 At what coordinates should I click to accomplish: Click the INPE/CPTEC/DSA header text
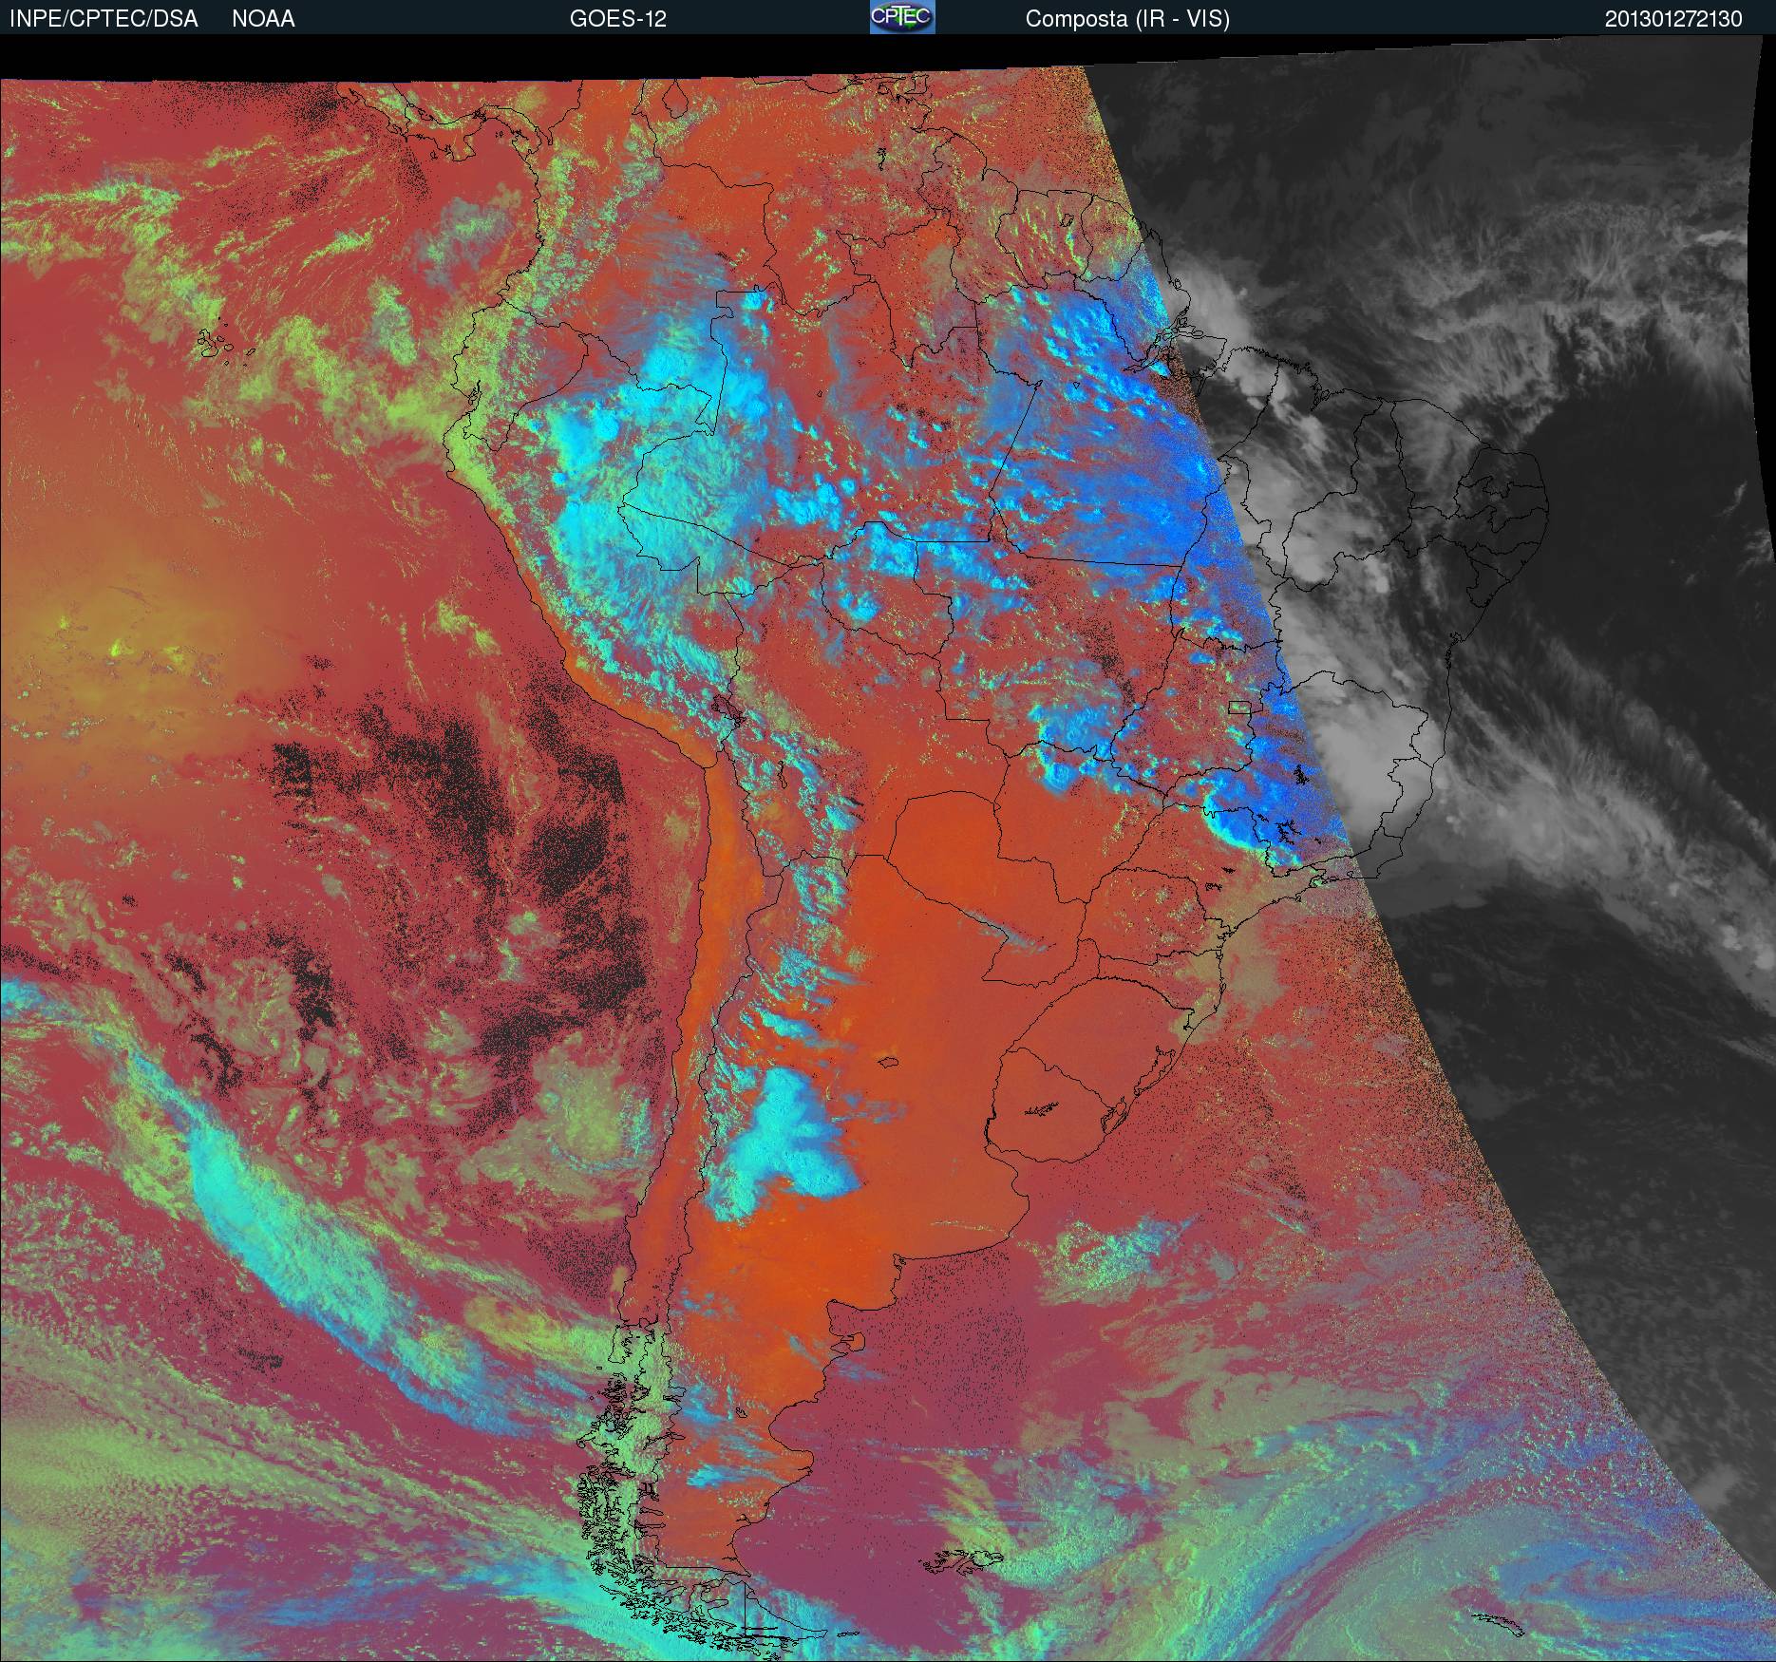[x=104, y=19]
